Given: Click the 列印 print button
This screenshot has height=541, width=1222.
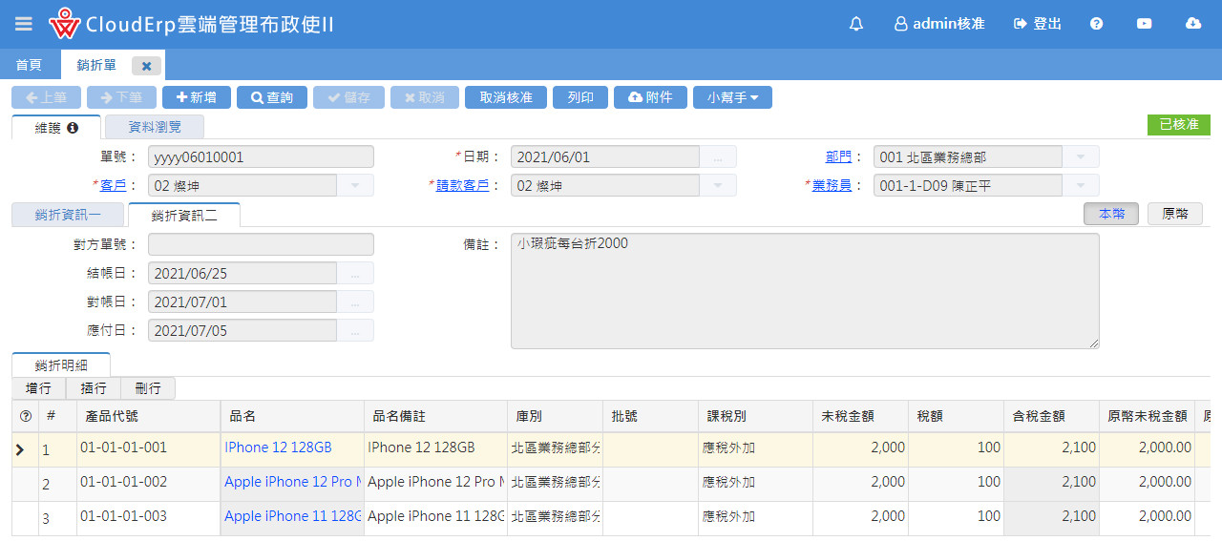Looking at the screenshot, I should [580, 97].
